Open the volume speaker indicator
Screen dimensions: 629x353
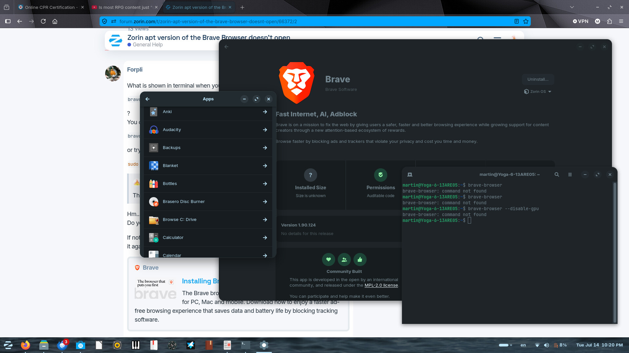[546, 345]
